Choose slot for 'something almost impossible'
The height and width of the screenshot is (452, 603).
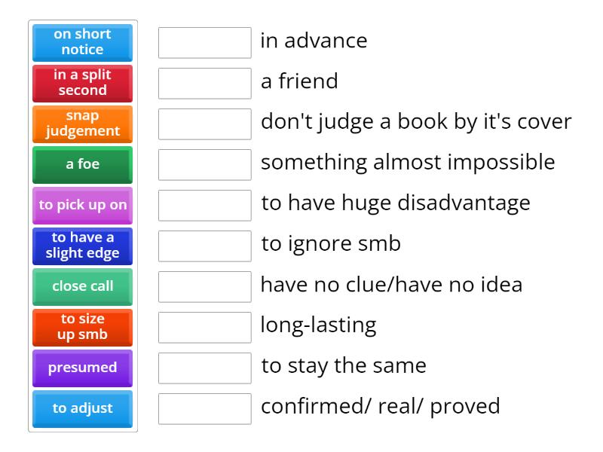tap(204, 165)
